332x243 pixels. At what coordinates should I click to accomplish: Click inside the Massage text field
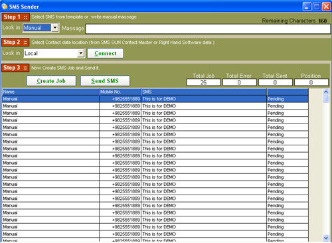pyautogui.click(x=208, y=29)
